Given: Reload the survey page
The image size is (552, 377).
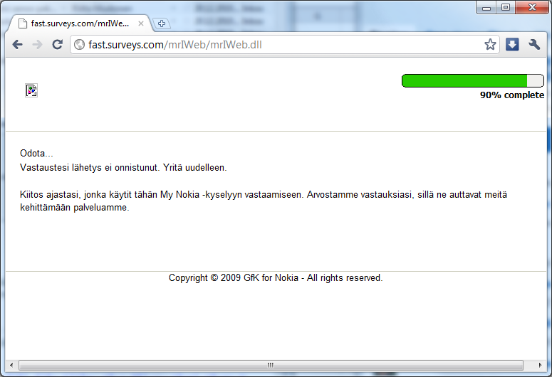Looking at the screenshot, I should [x=57, y=45].
